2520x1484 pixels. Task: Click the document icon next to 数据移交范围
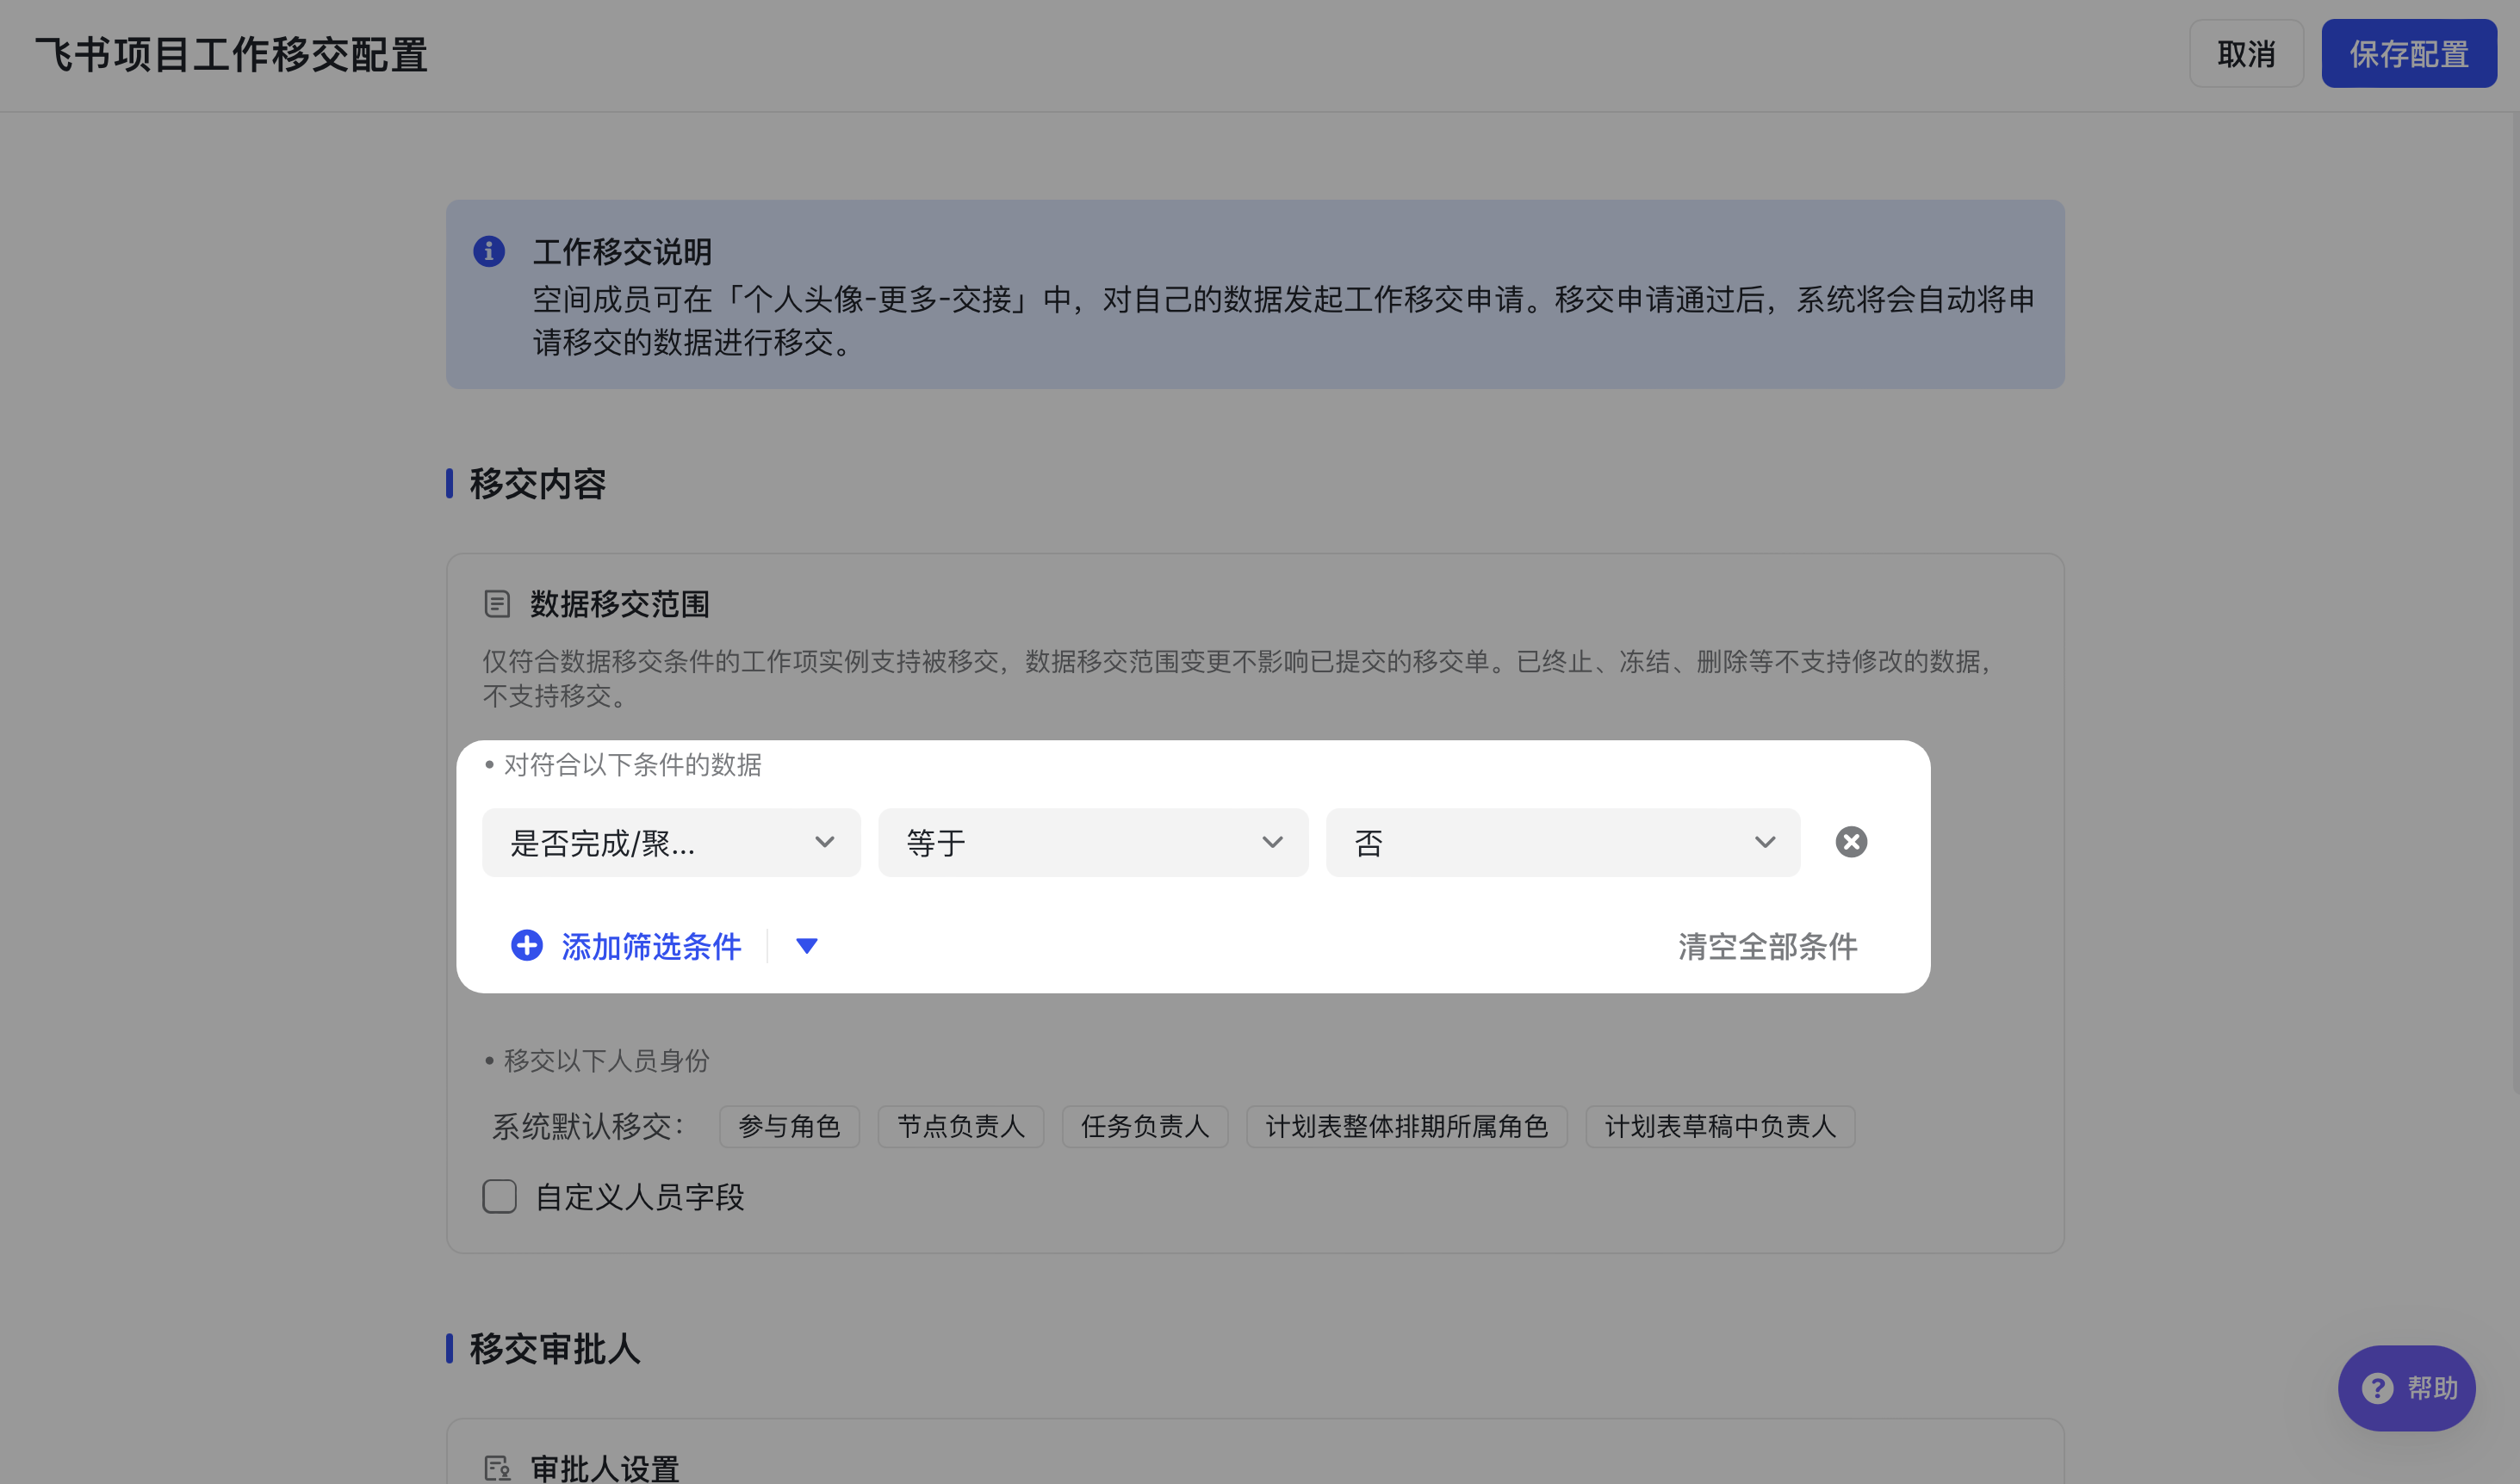[497, 604]
